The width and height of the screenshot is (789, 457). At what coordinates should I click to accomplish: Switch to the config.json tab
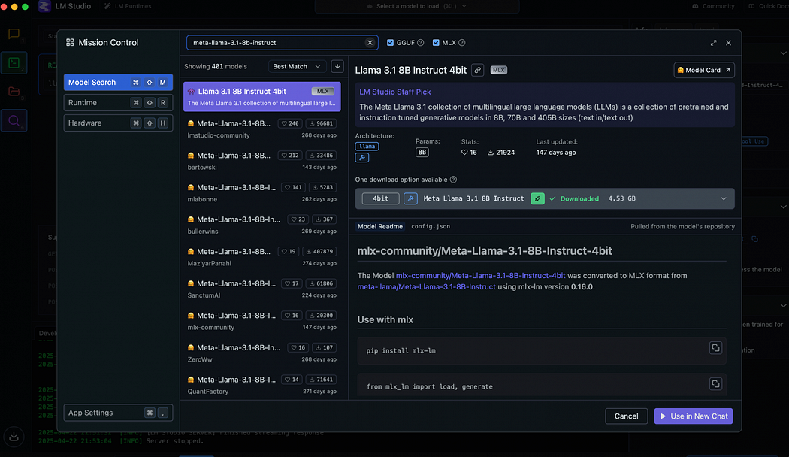431,226
